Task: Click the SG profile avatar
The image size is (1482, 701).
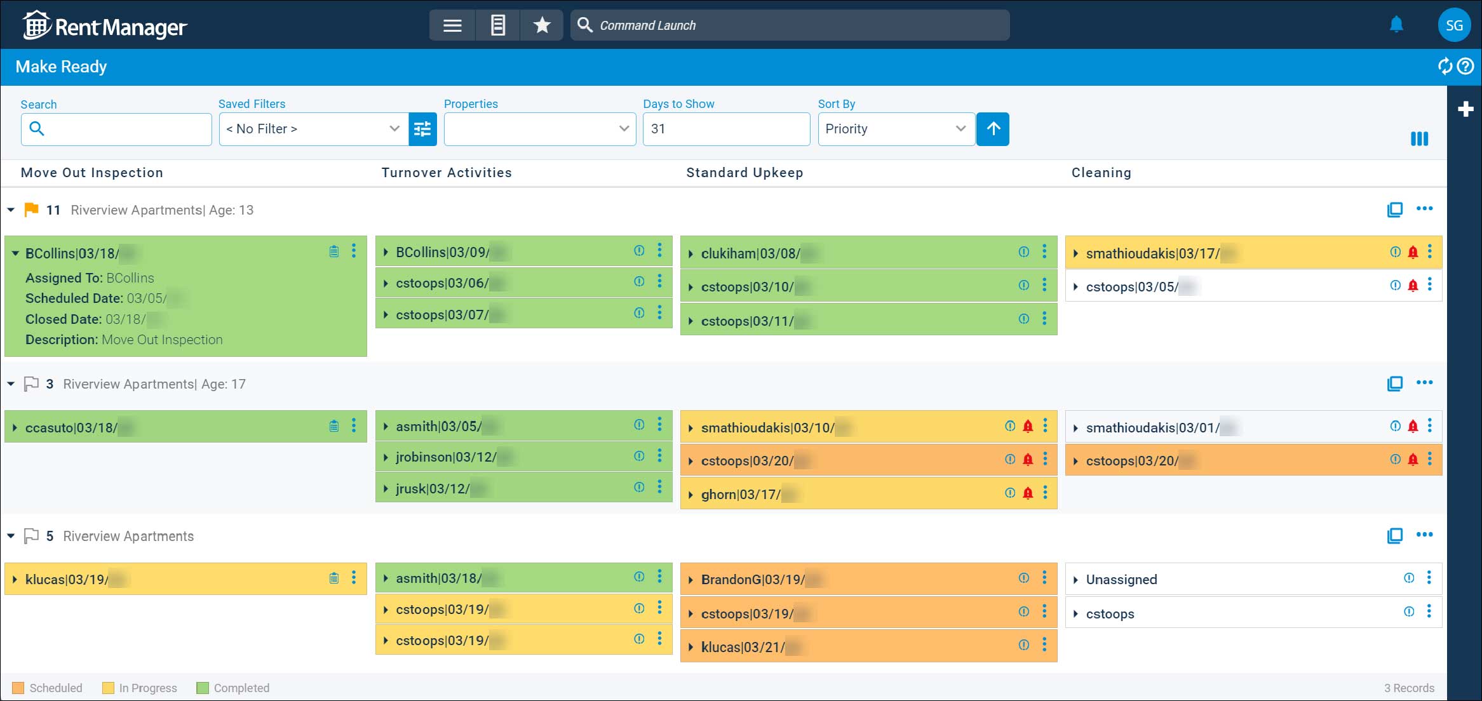Action: [1455, 25]
